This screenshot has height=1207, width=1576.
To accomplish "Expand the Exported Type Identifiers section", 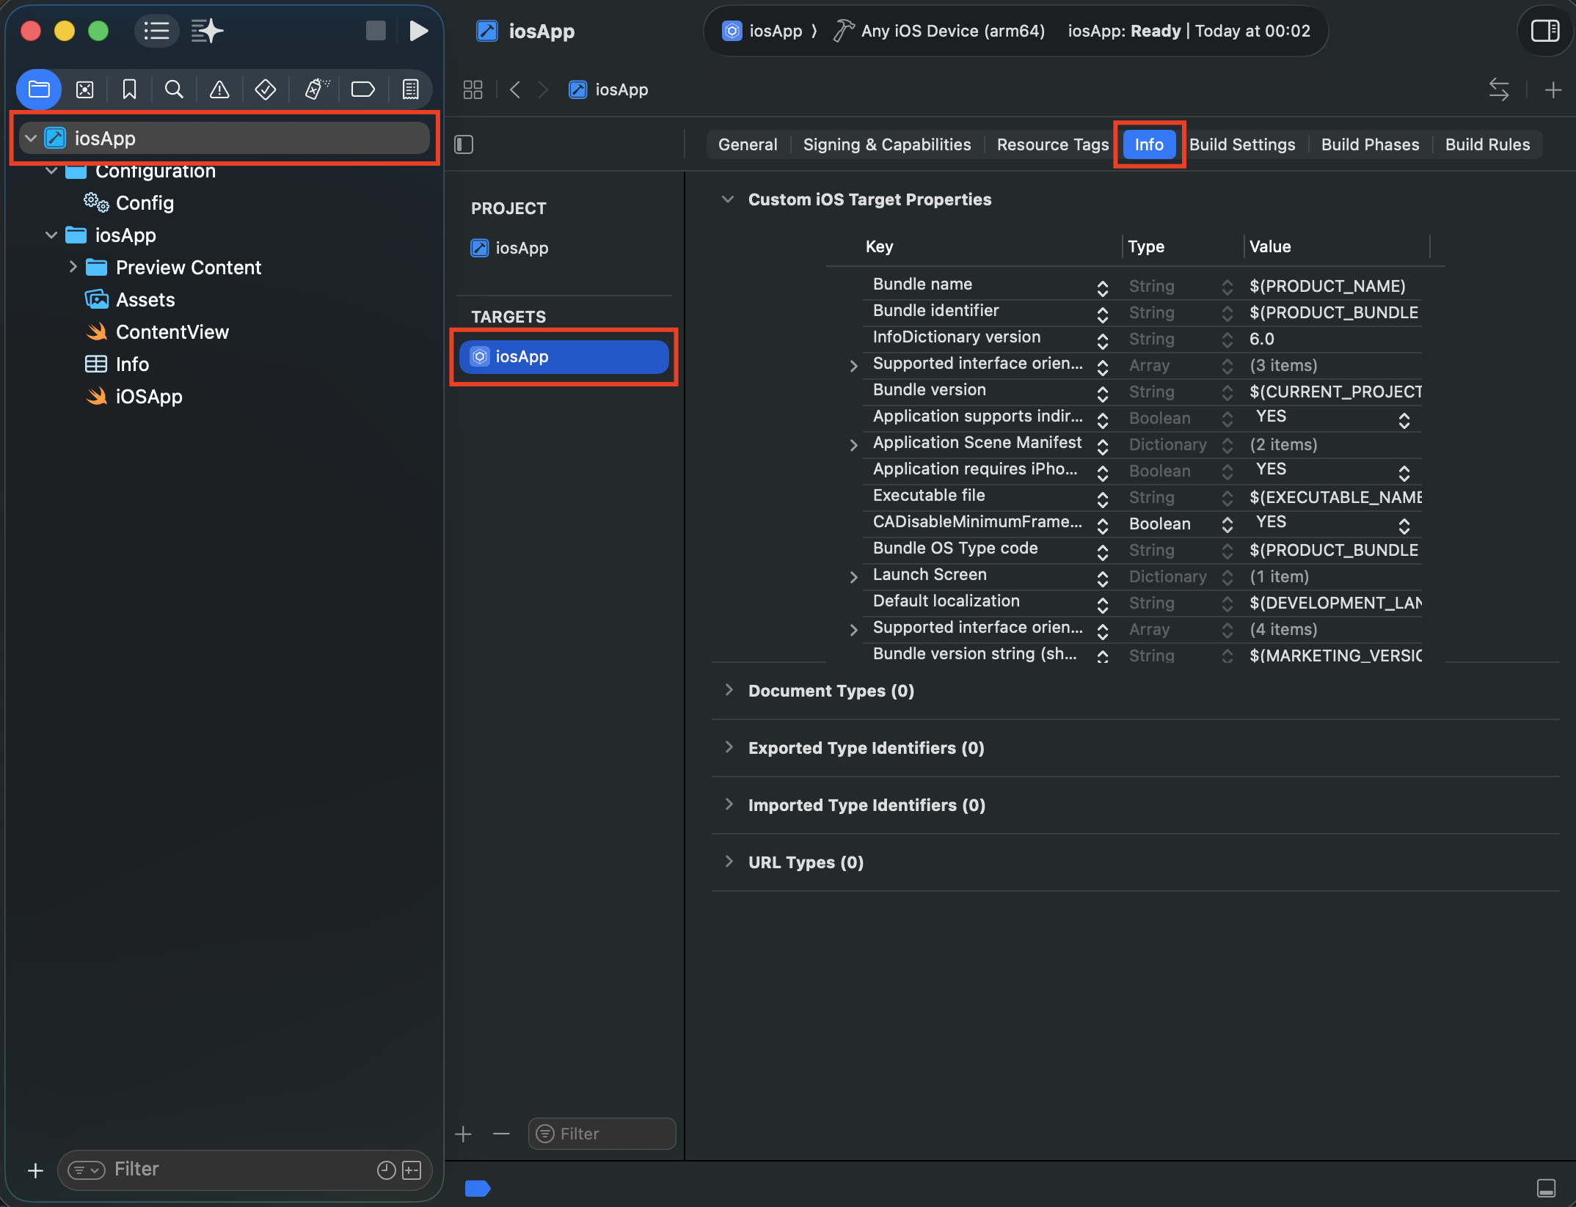I will point(729,747).
